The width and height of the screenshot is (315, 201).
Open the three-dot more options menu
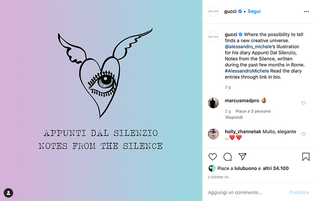306,12
